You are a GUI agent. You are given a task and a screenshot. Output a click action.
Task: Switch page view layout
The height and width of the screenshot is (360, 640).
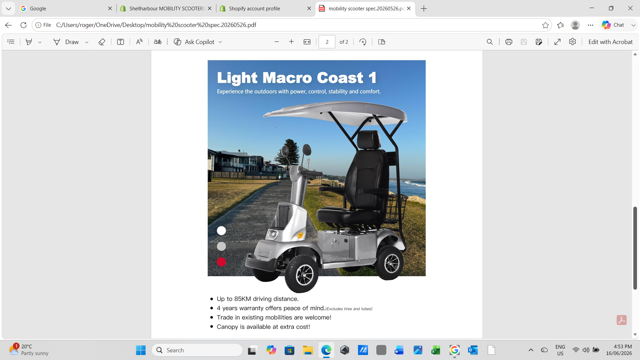pyautogui.click(x=382, y=42)
